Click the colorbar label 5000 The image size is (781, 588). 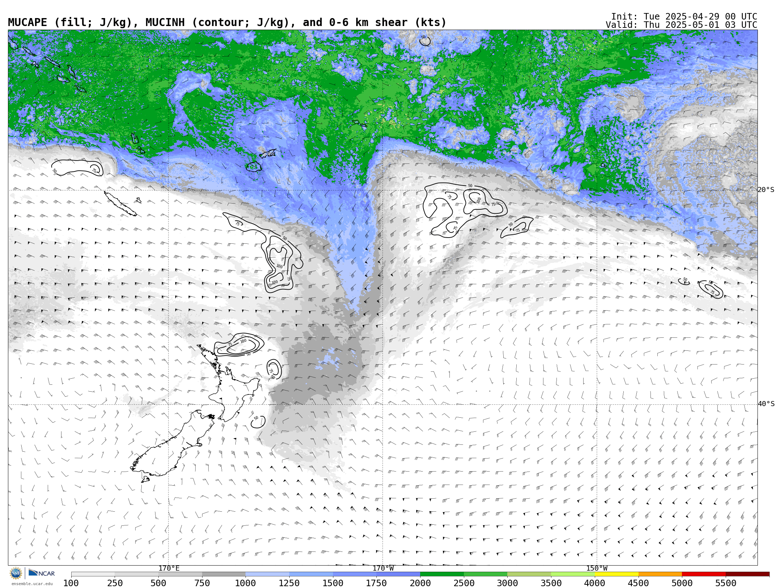pyautogui.click(x=682, y=583)
